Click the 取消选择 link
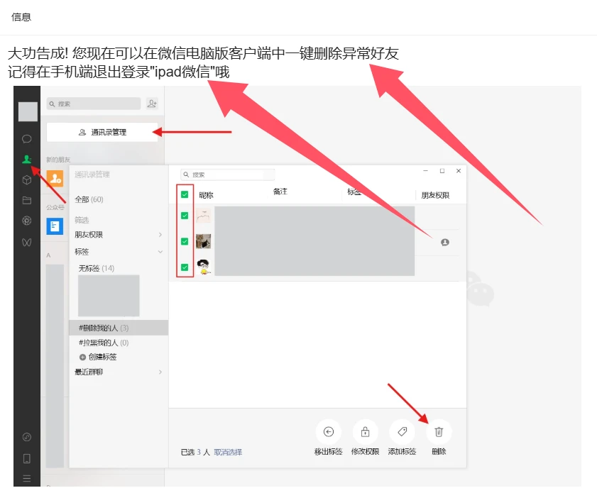The image size is (597, 493). tap(228, 452)
